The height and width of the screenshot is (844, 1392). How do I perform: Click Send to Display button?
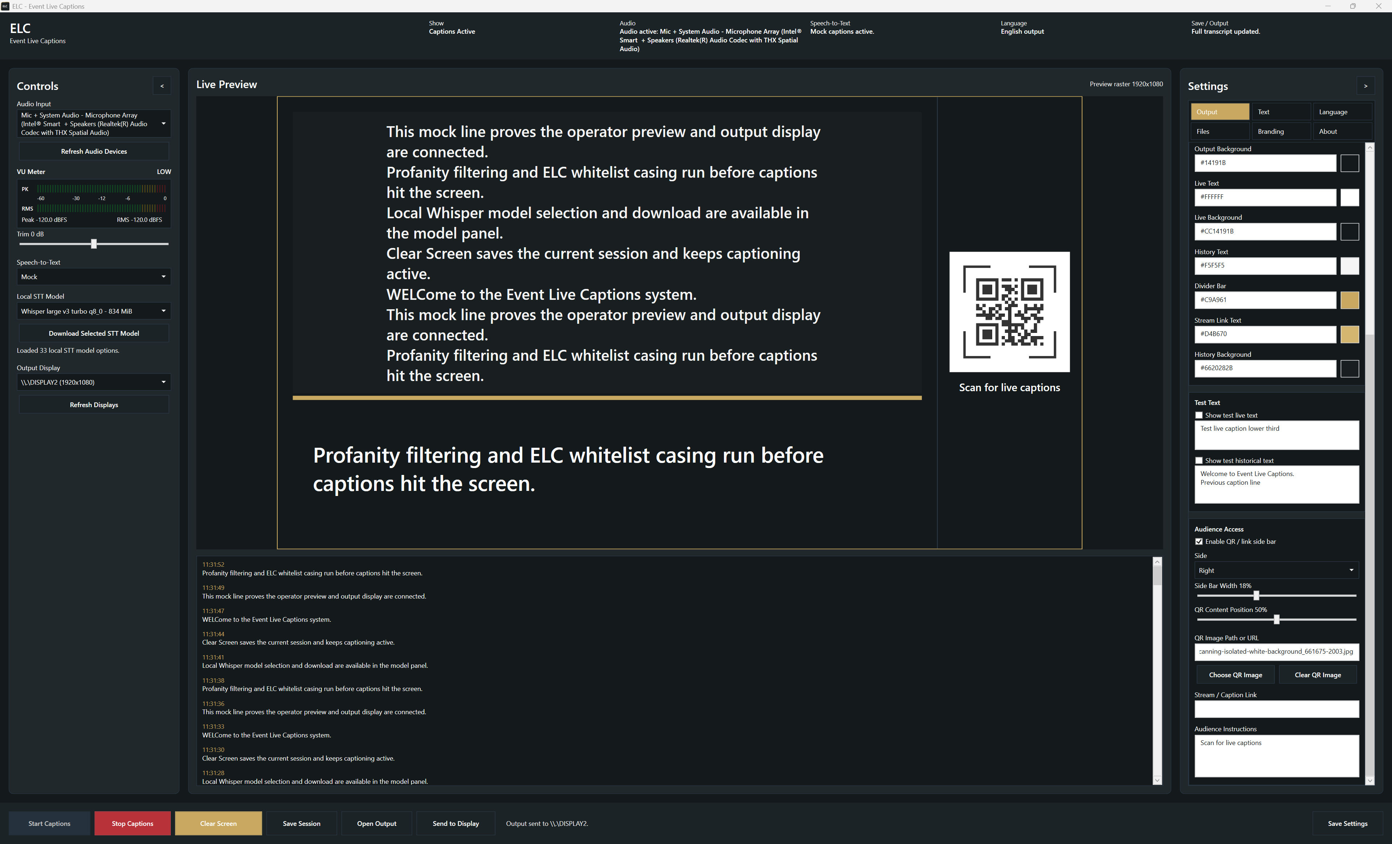coord(456,824)
